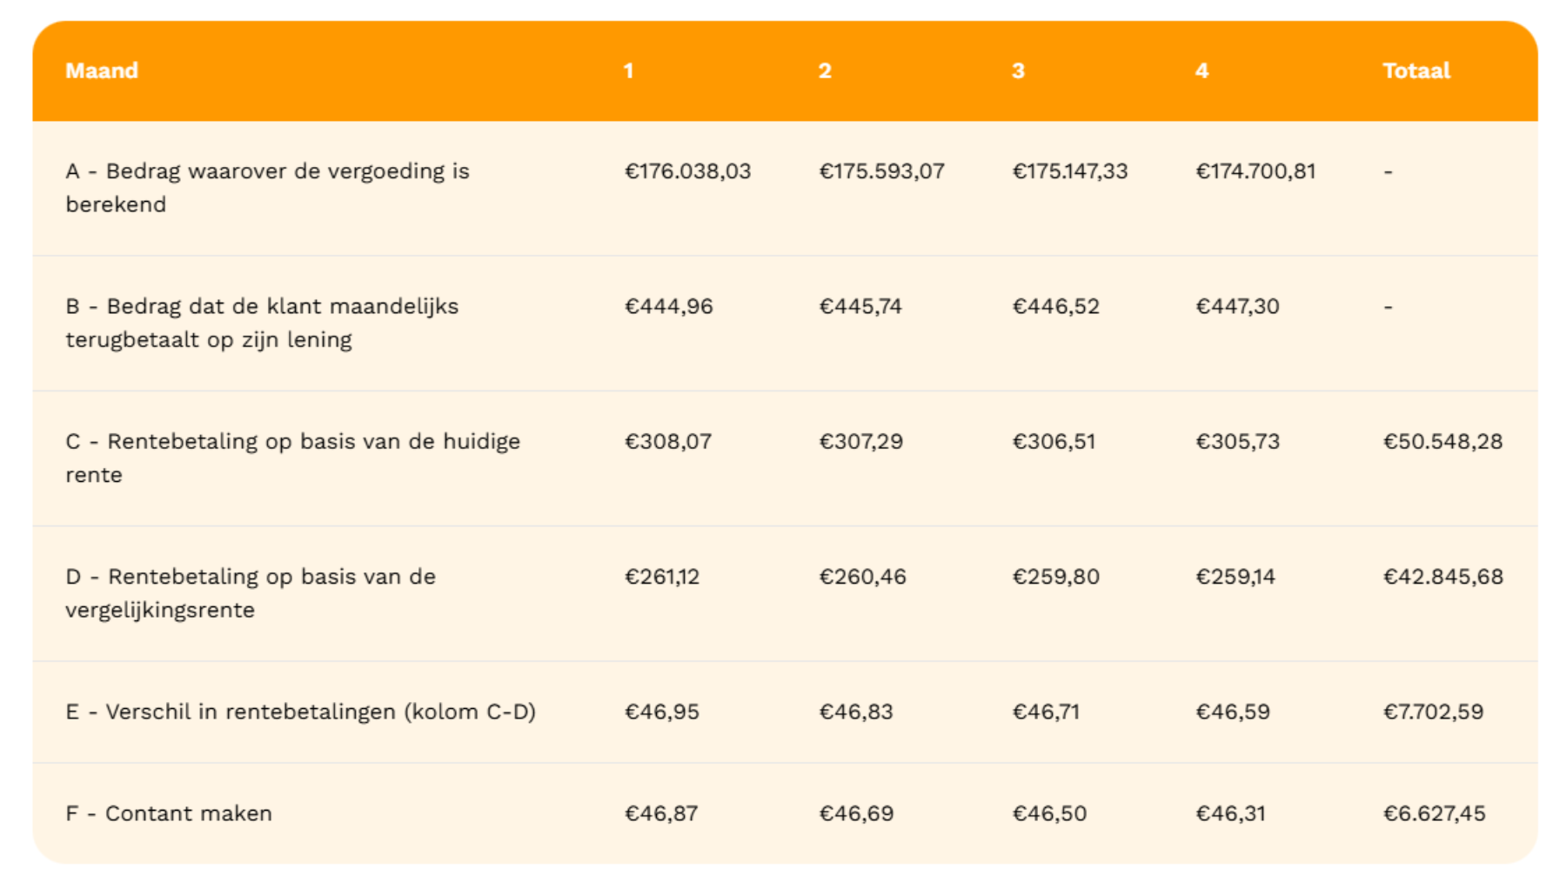Image resolution: width=1566 pixels, height=882 pixels.
Task: Click the €6.627,45 total value
Action: coord(1434,814)
